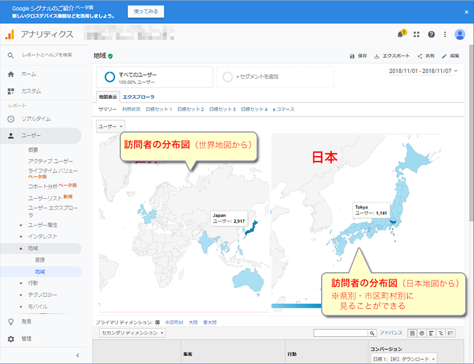Open the ユーザー metric dropdown above map

click(110, 126)
